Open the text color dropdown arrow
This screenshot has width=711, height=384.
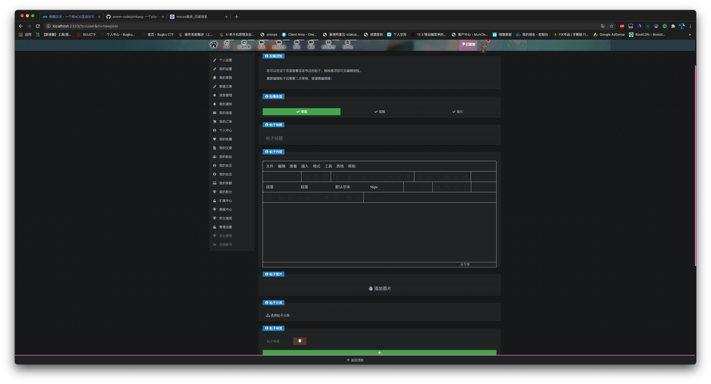pos(343,177)
